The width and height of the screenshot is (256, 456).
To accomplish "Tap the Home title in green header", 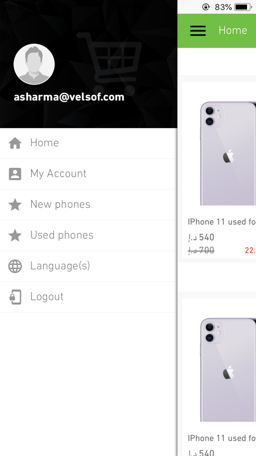I will point(233,30).
